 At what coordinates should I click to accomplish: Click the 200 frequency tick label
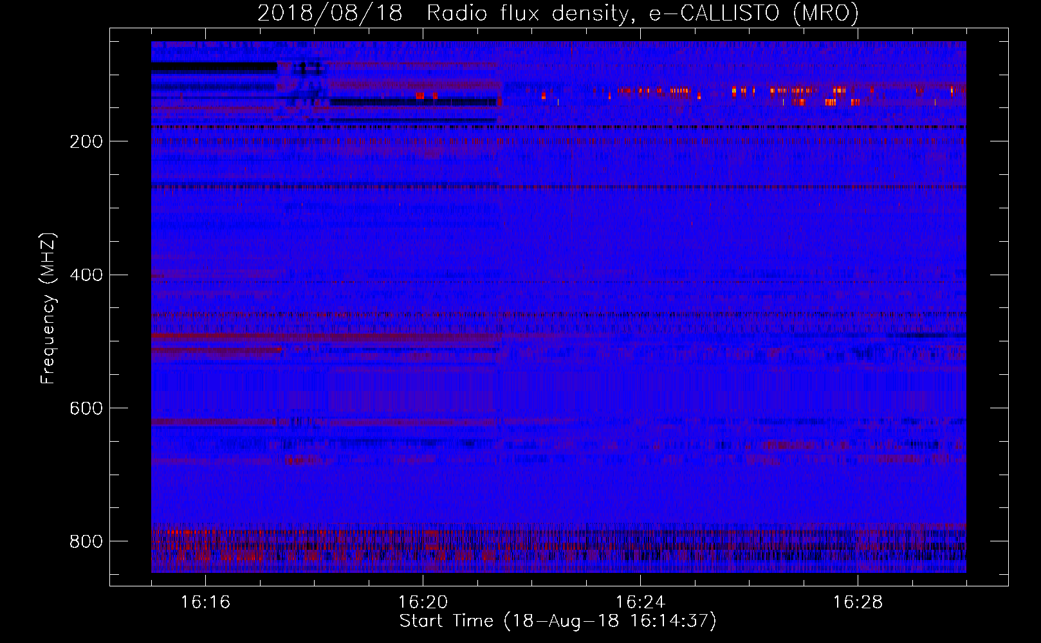86,141
